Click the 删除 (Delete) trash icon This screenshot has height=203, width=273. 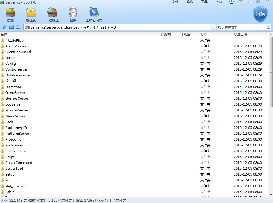click(x=73, y=14)
